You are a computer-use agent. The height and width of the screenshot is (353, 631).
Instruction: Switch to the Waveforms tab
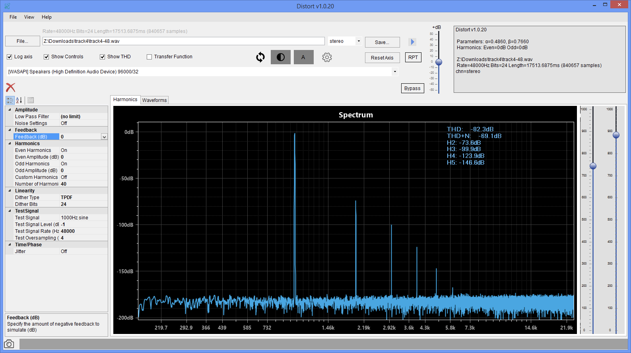pos(155,100)
